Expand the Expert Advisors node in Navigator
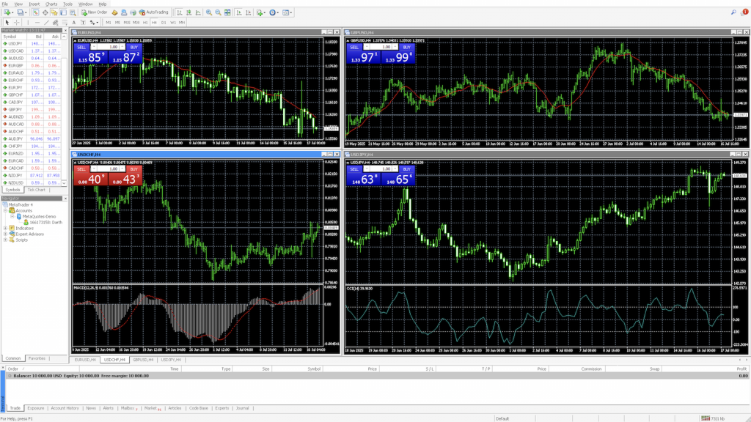Screen dimensions: 751x422 (5, 234)
